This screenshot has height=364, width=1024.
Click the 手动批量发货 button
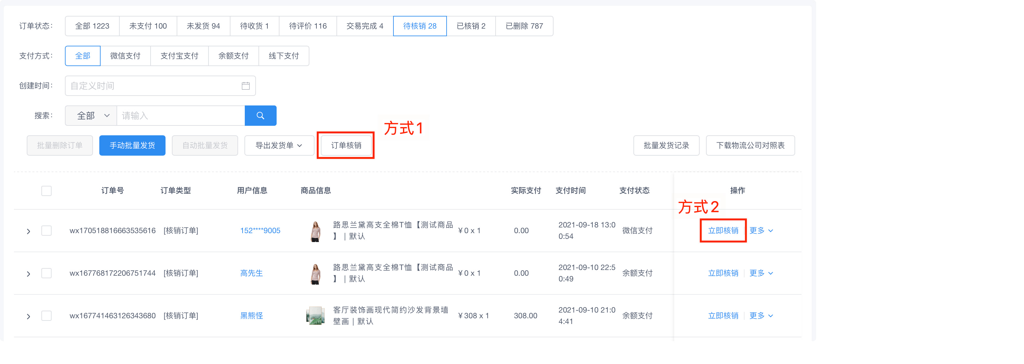[132, 145]
